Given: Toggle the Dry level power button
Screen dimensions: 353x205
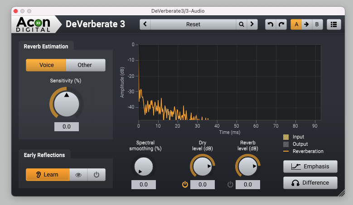Looking at the screenshot, I should point(185,184).
